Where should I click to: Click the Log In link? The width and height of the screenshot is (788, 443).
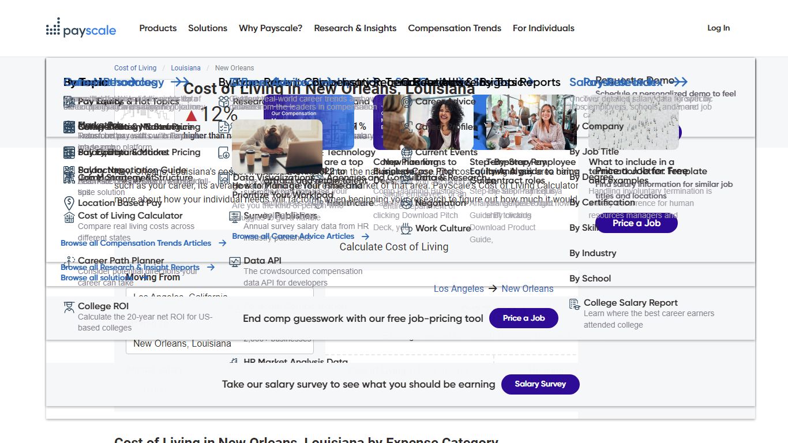coord(719,28)
